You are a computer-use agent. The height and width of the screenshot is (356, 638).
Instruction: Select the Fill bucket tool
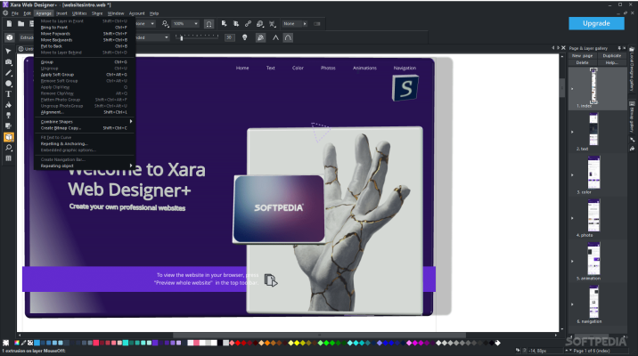coord(8,105)
